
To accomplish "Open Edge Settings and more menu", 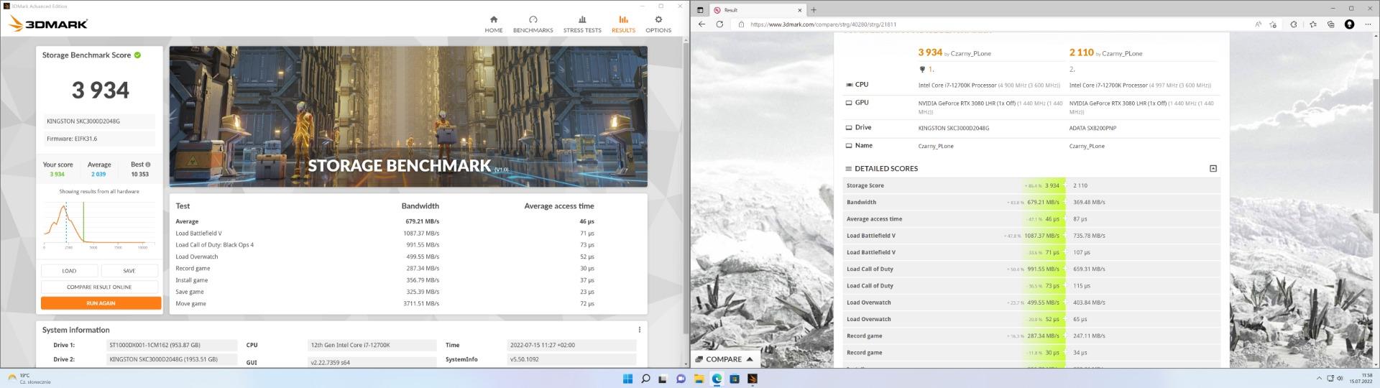I will click(1367, 24).
